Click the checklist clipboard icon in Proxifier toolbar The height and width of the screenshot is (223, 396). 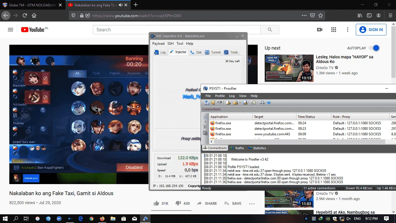pos(254,102)
